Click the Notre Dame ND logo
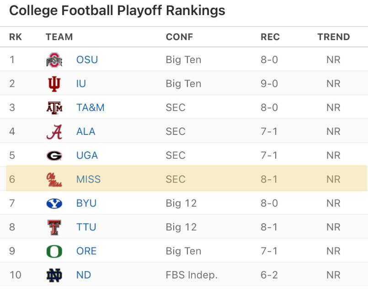Viewport: 368px width, 294px height. (54, 275)
